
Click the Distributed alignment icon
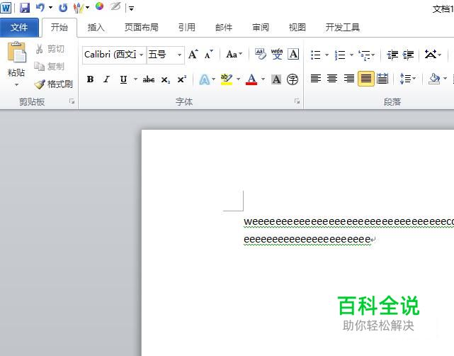(382, 79)
